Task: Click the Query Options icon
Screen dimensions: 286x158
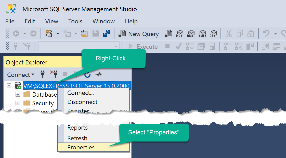Action: [201, 46]
